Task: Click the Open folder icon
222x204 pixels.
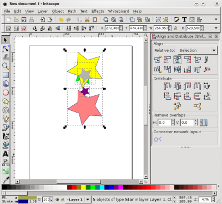Action: 16,20
